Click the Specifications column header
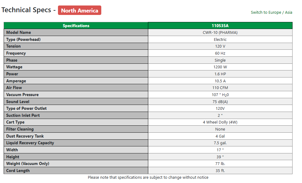302x183 pixels. coord(76,26)
